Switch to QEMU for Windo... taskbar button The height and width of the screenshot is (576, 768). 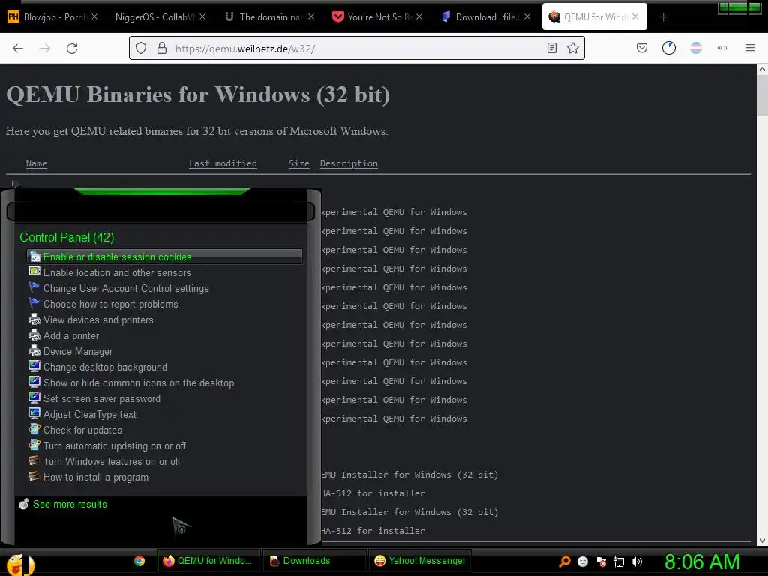(208, 561)
